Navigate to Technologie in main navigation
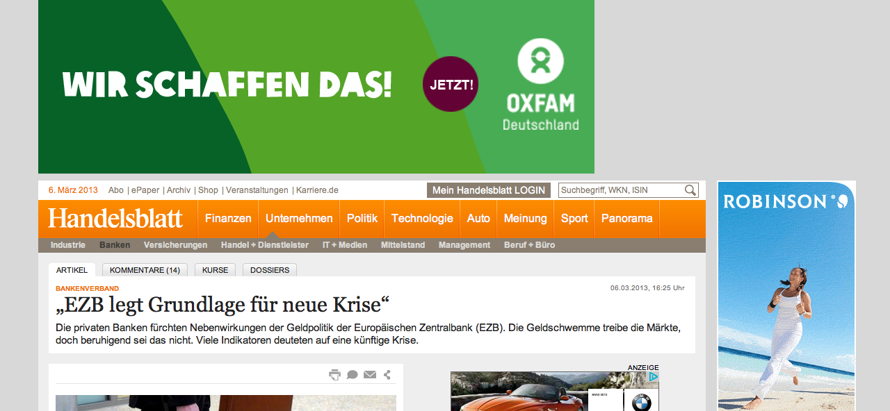Screen dimensions: 890x411 tap(422, 219)
